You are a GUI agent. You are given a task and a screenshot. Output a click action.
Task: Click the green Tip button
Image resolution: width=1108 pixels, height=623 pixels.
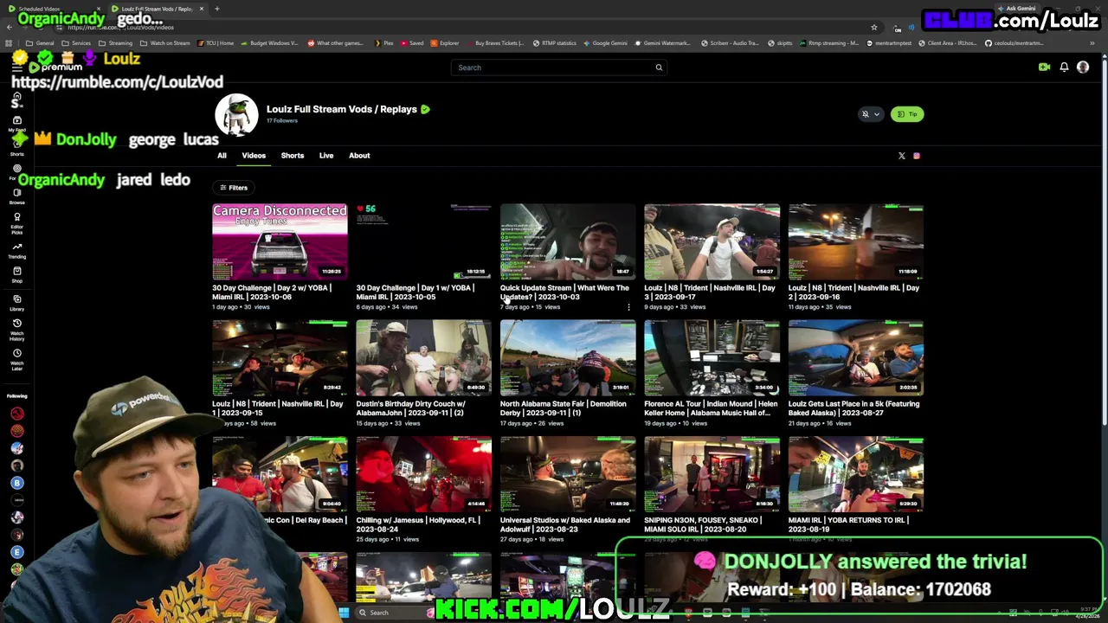point(907,114)
